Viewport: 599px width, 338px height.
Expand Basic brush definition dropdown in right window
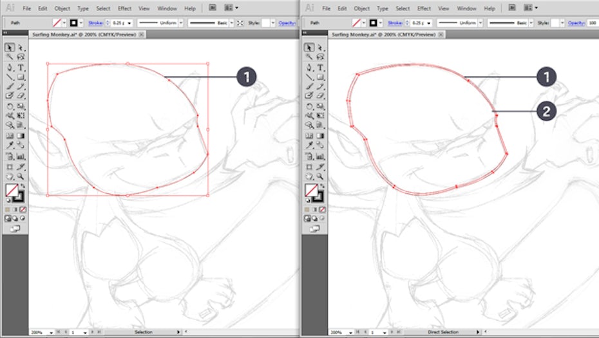click(531, 23)
